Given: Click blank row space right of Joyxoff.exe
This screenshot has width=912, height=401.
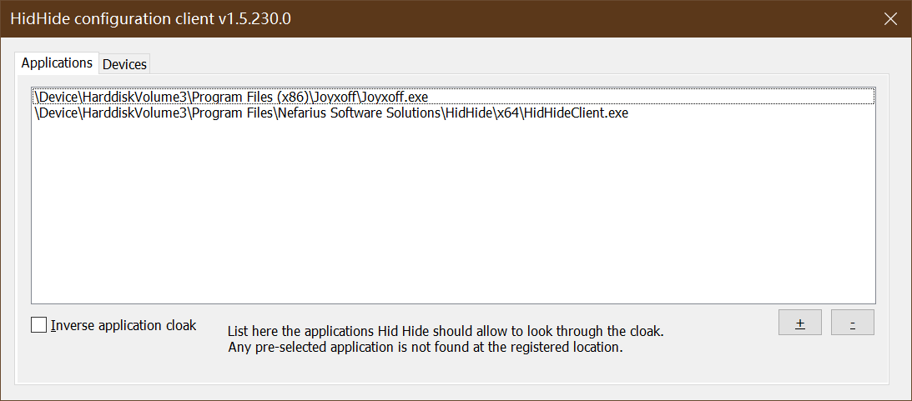Looking at the screenshot, I should coord(651,97).
